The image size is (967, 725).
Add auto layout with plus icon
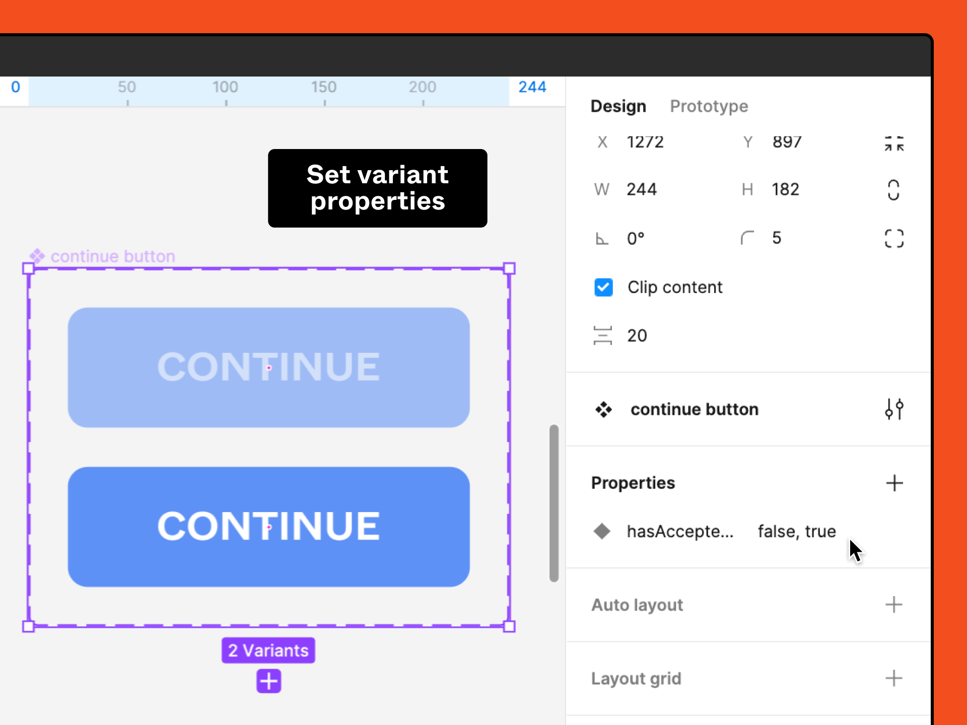(x=894, y=605)
